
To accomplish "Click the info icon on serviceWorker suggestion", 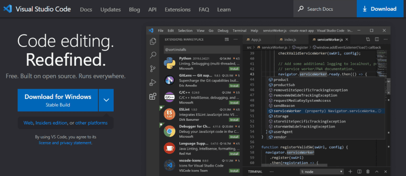I will [x=379, y=111].
